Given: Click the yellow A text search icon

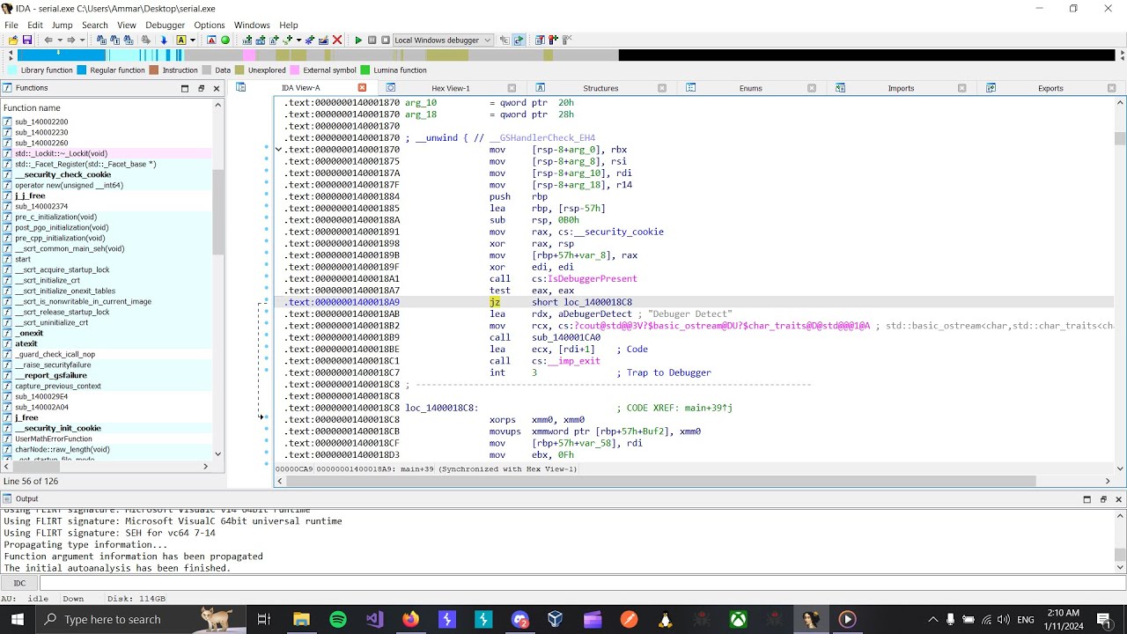Looking at the screenshot, I should 181,40.
